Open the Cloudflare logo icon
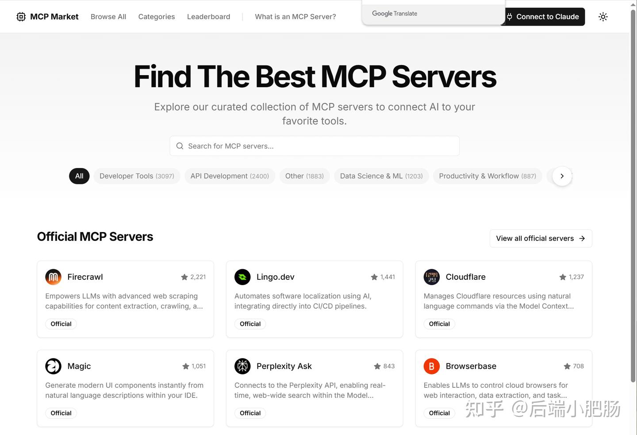Viewport: 637px width, 435px height. pos(432,277)
